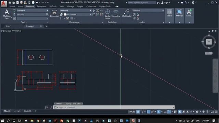The width and height of the screenshot is (219, 123).
Task: Select the Centerline tool
Action: click(x=116, y=13)
